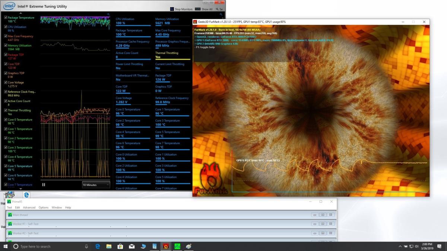Select the Core Voltage 1.282 V tile
Image resolution: width=447 pixels, height=251 pixels.
tap(133, 100)
